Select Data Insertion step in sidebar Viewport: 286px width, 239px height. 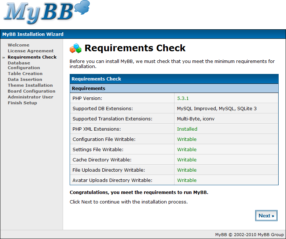tap(25, 79)
